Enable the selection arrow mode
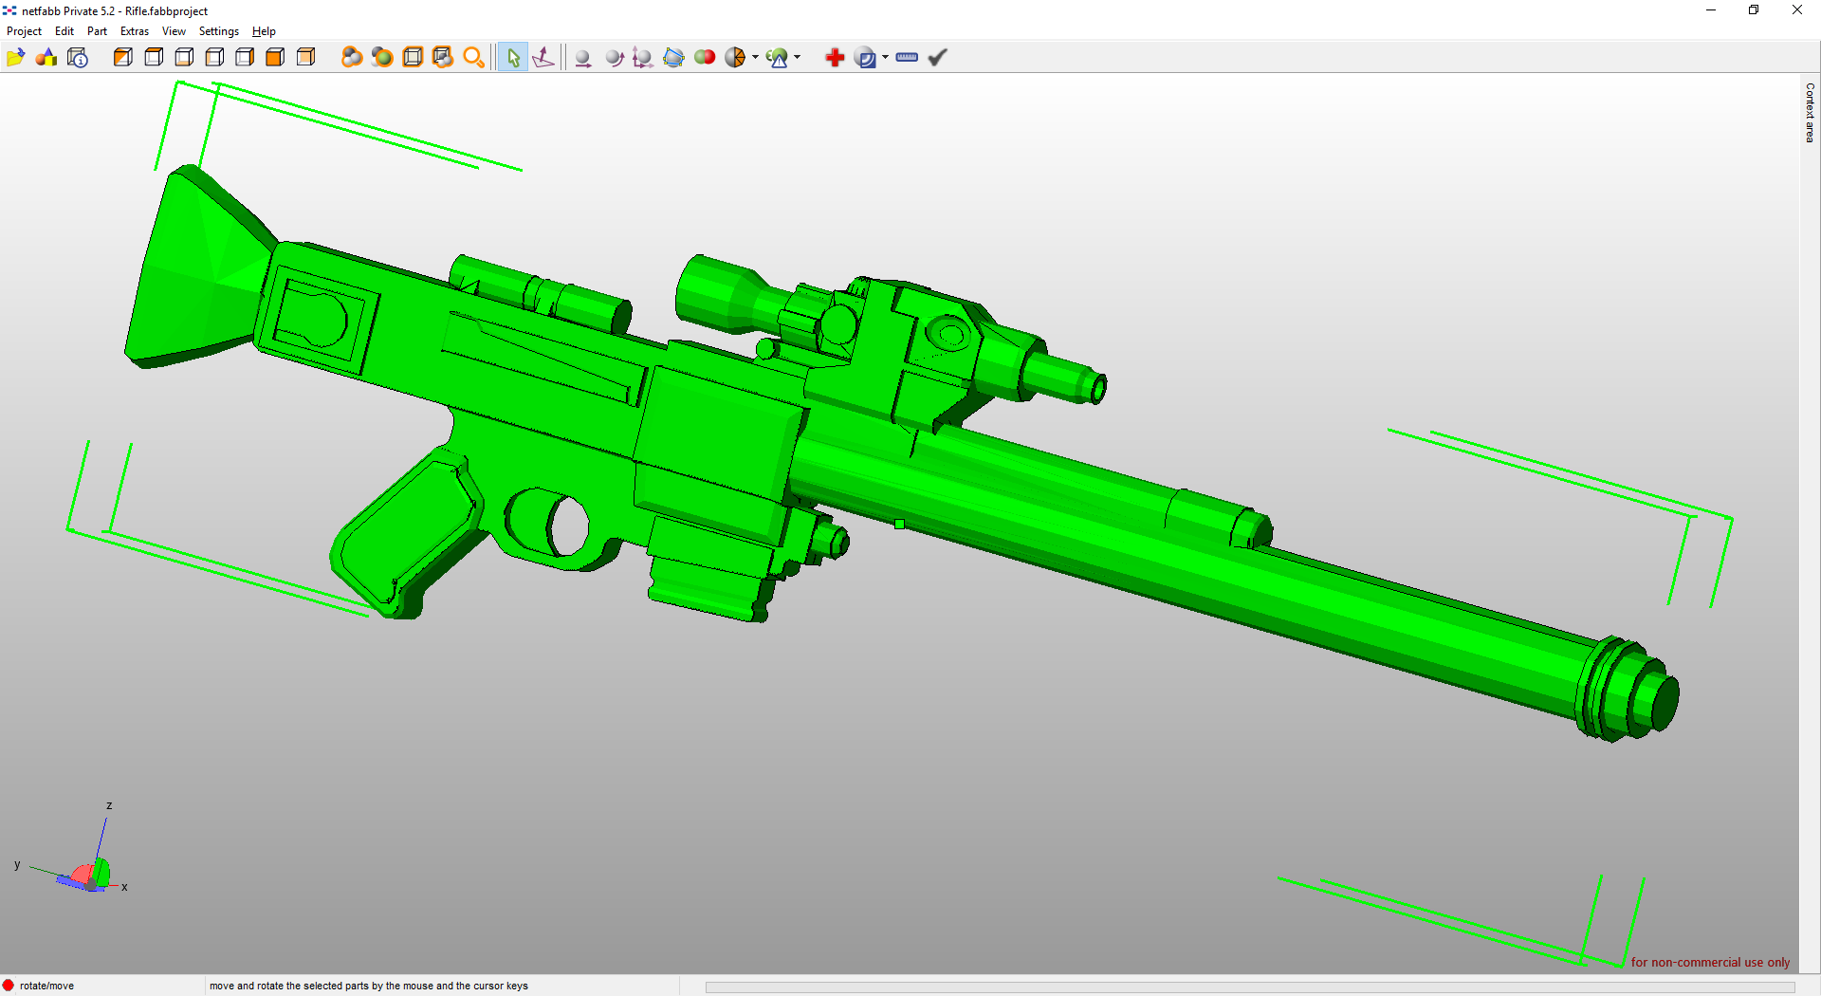The image size is (1821, 996). coord(513,58)
